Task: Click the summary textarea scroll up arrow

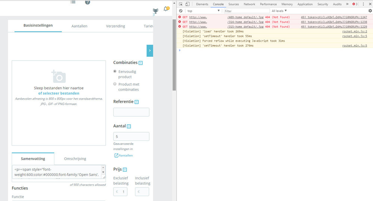Action: (103, 167)
